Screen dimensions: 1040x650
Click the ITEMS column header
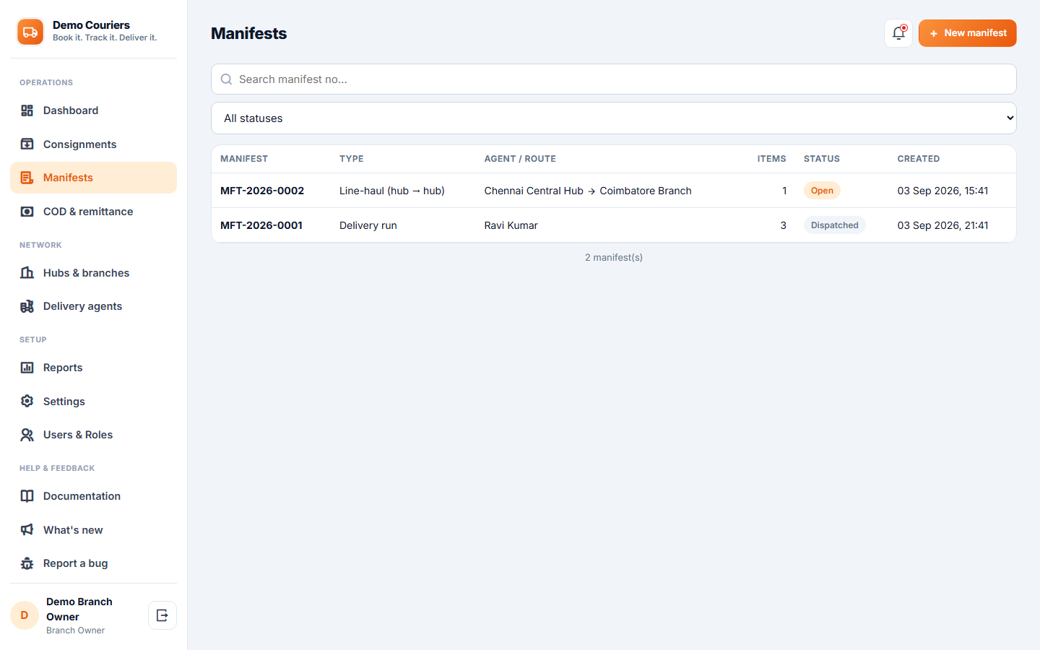(x=771, y=159)
